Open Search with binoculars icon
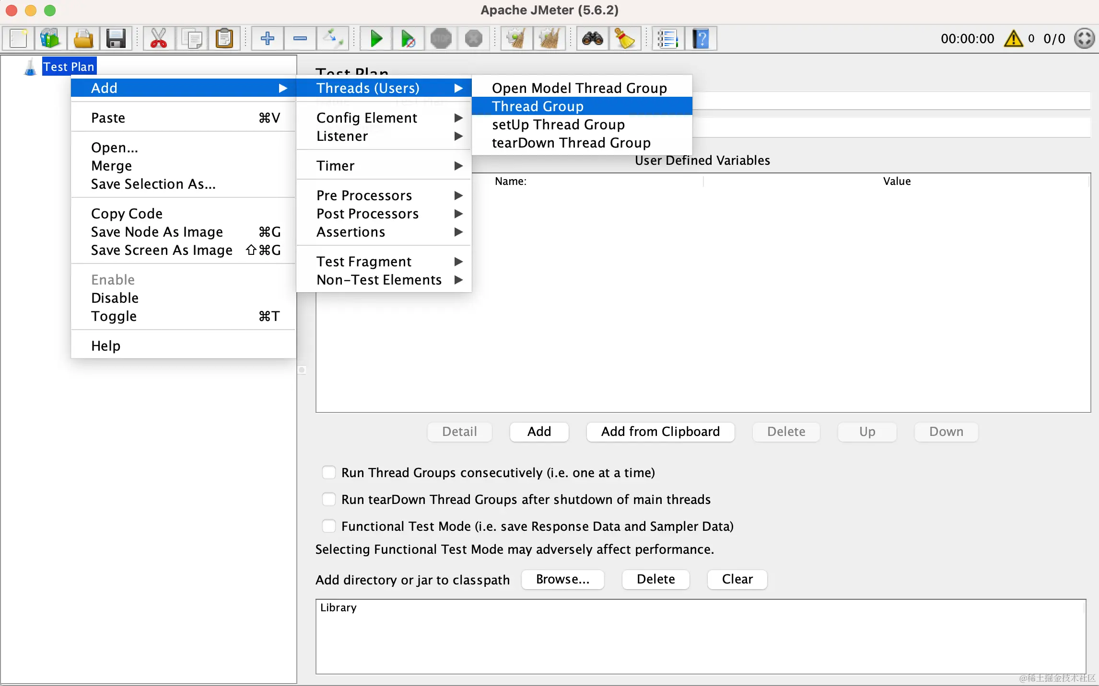 [x=593, y=38]
